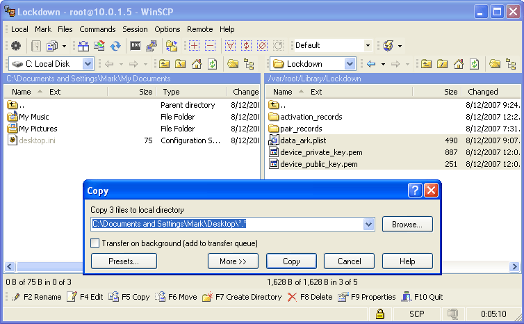The width and height of the screenshot is (524, 324).
Task: Open the Session menu
Action: tap(135, 29)
